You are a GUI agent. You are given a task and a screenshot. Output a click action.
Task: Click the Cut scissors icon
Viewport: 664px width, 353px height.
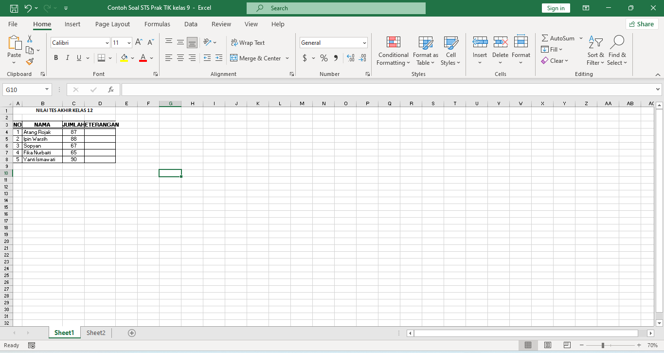pos(30,39)
